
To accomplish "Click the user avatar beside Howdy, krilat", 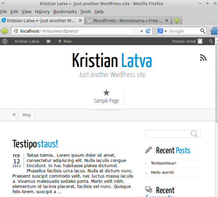I will (200, 41).
